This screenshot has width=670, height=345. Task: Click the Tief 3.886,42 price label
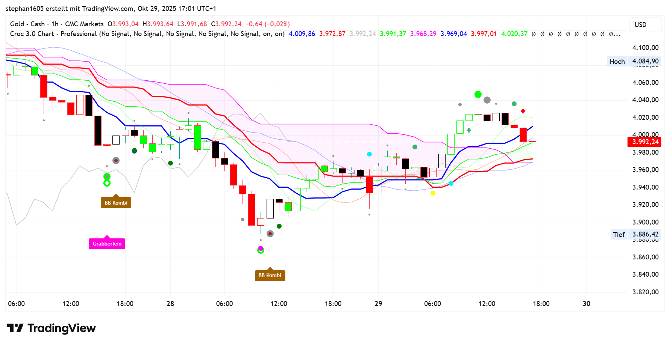pos(635,234)
